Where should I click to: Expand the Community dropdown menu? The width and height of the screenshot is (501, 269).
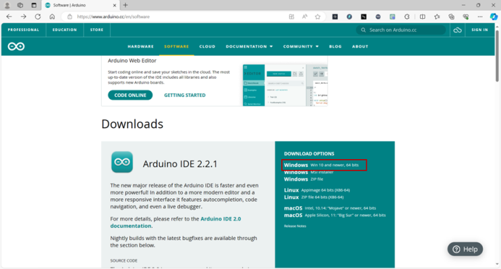(301, 47)
